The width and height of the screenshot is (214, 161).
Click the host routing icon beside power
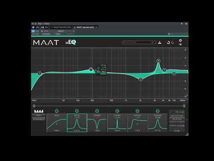click(x=37, y=27)
